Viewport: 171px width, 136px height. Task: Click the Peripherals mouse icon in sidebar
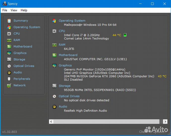[x=9, y=79]
